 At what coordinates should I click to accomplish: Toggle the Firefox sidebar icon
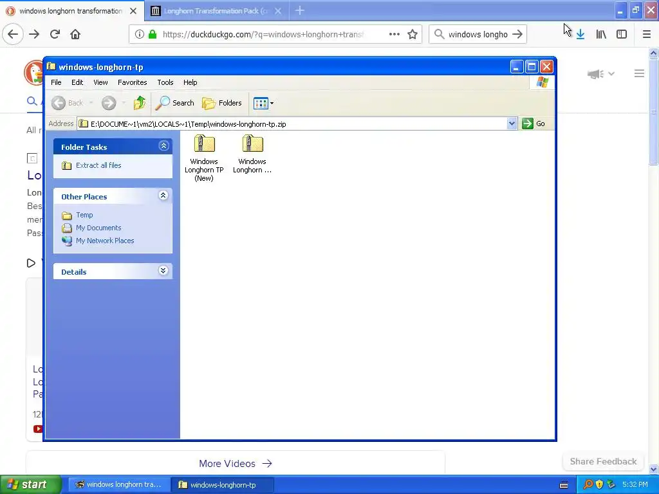click(x=622, y=35)
